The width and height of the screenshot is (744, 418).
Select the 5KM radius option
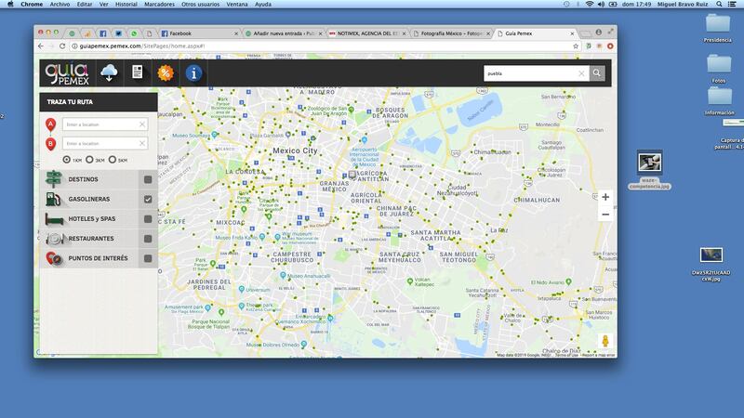112,160
